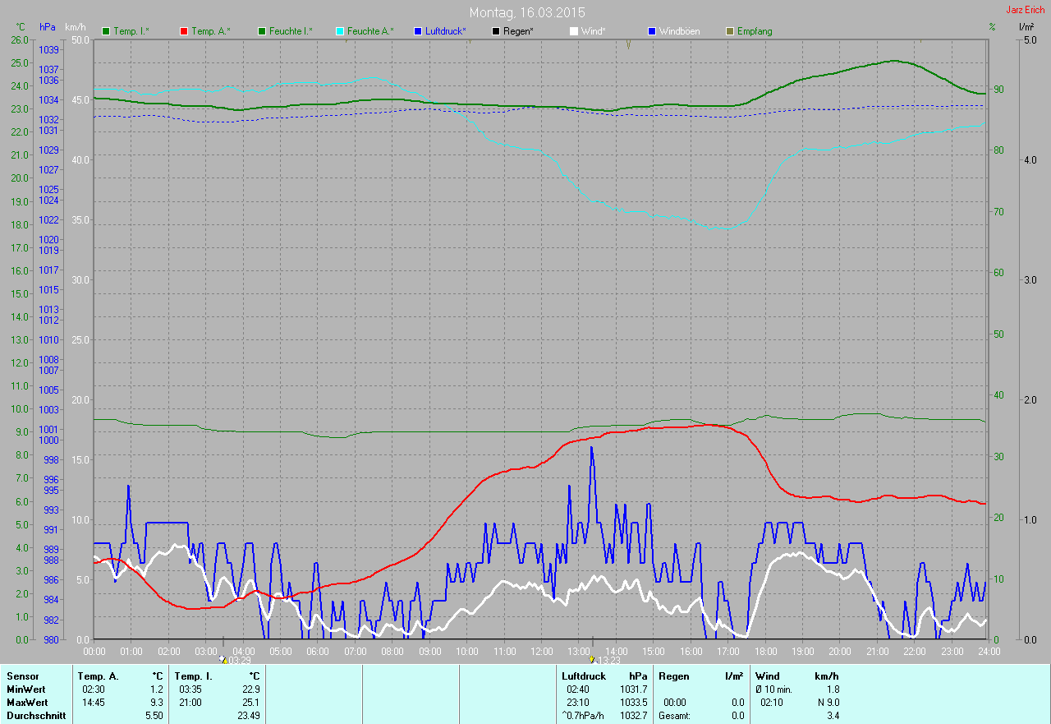Click the blue Windböen legend square
This screenshot has width=1051, height=724.
click(652, 31)
